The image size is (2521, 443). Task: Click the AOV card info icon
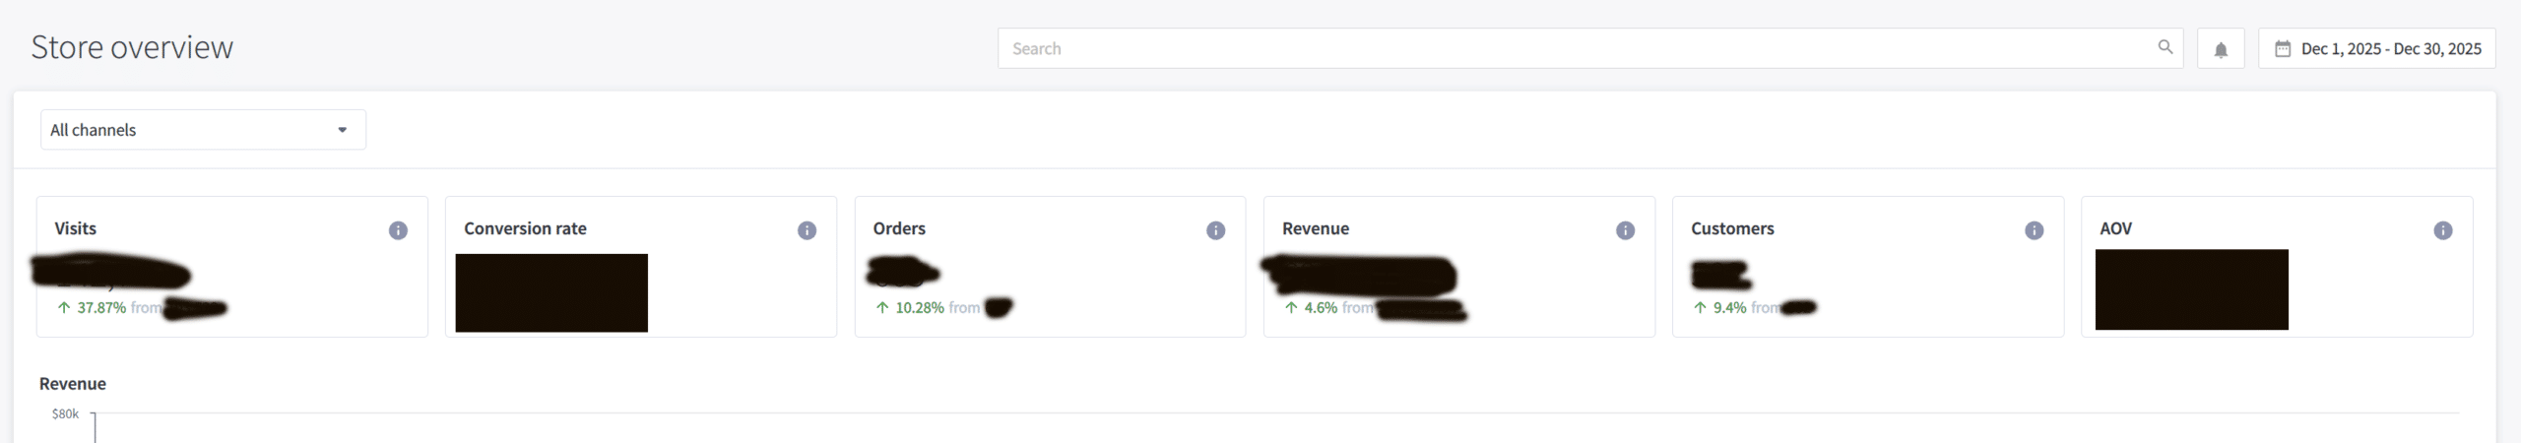2442,230
